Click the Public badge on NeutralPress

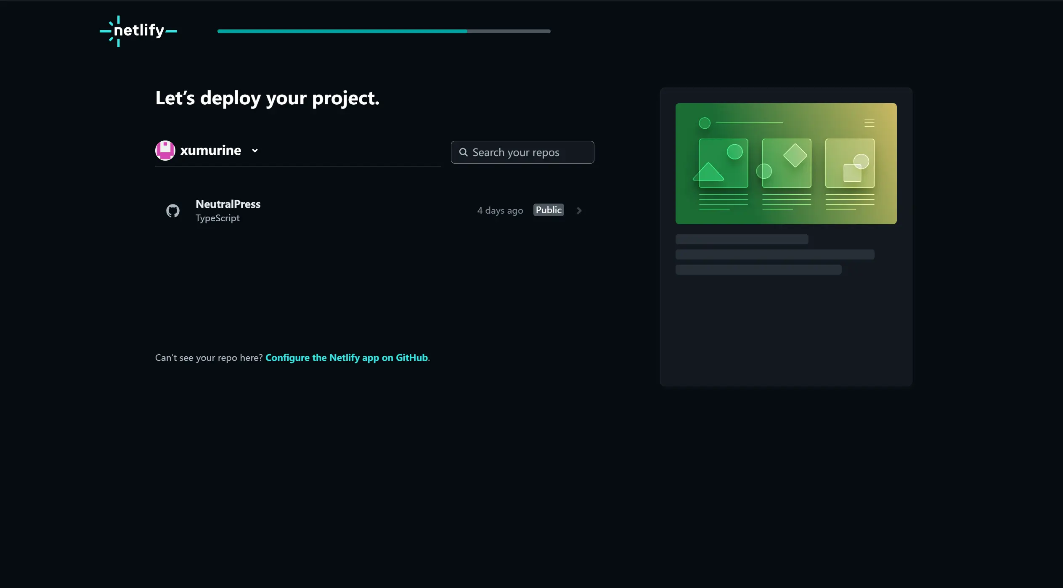548,210
